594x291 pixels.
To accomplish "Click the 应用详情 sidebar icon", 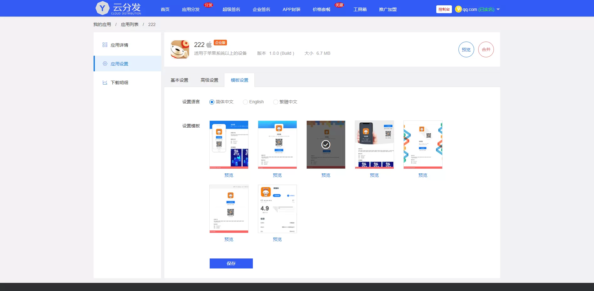I will [105, 45].
